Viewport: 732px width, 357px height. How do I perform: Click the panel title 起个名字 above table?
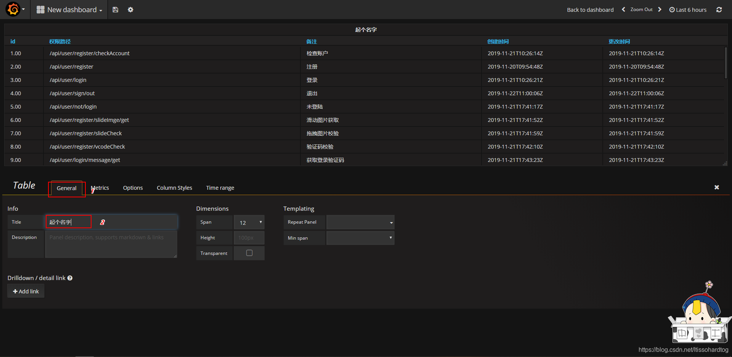[366, 30]
